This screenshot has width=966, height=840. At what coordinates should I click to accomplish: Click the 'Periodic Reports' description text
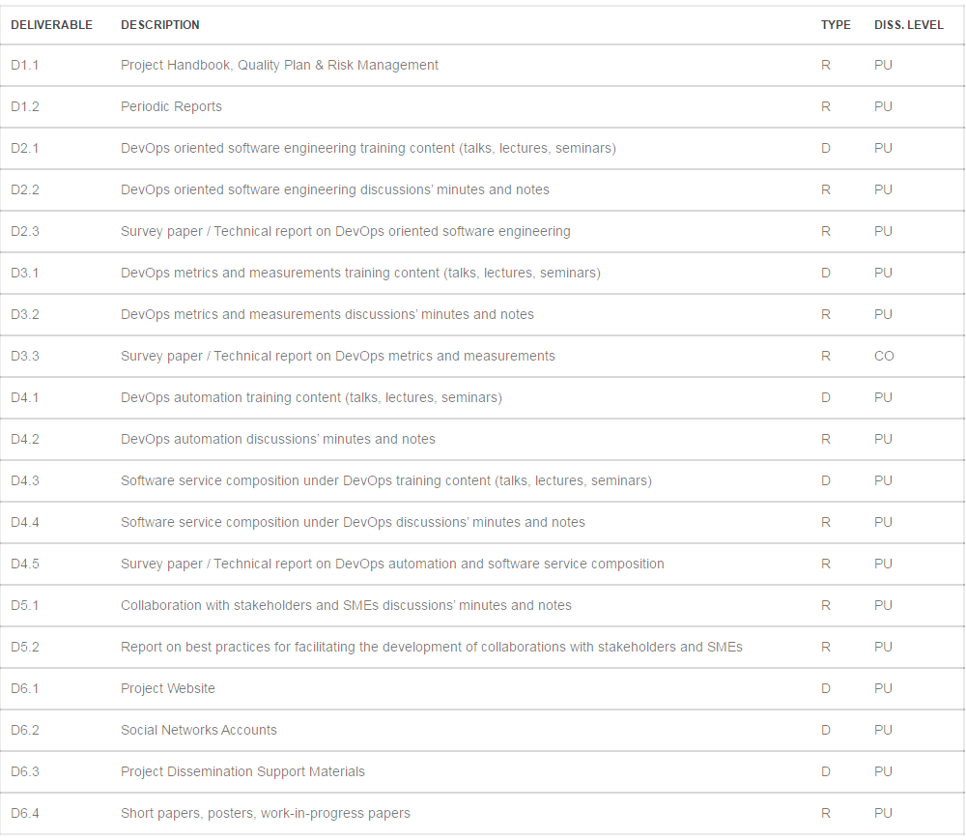171,107
